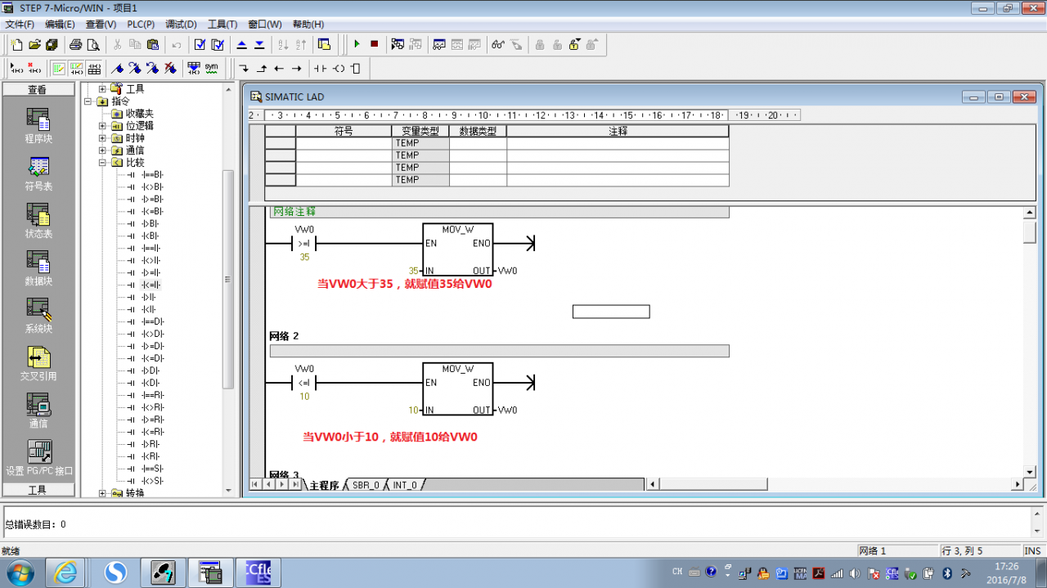Insert line right arrow icon
Viewport: 1047px width, 588px height.
(x=297, y=69)
